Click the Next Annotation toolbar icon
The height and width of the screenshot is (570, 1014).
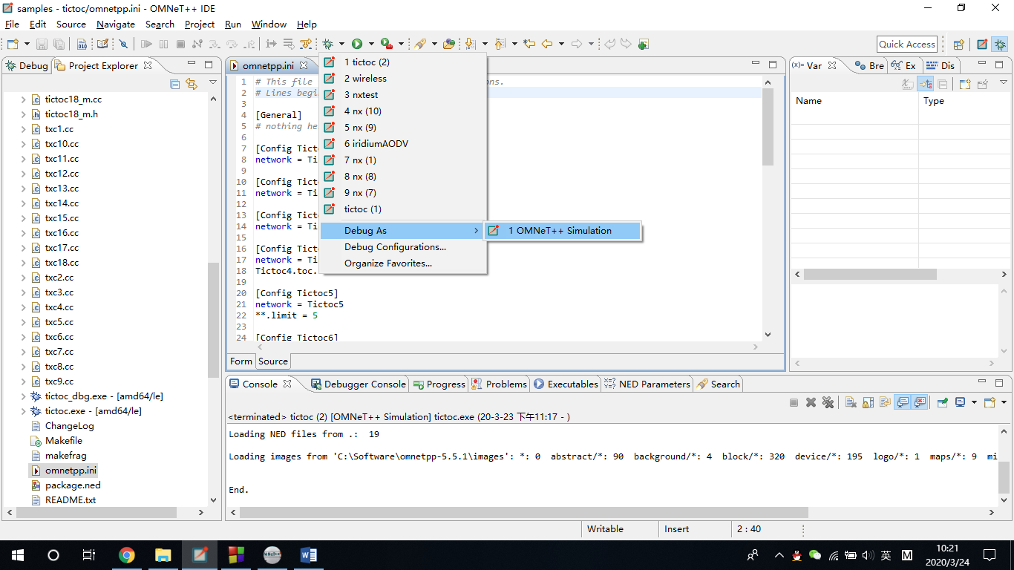click(470, 45)
